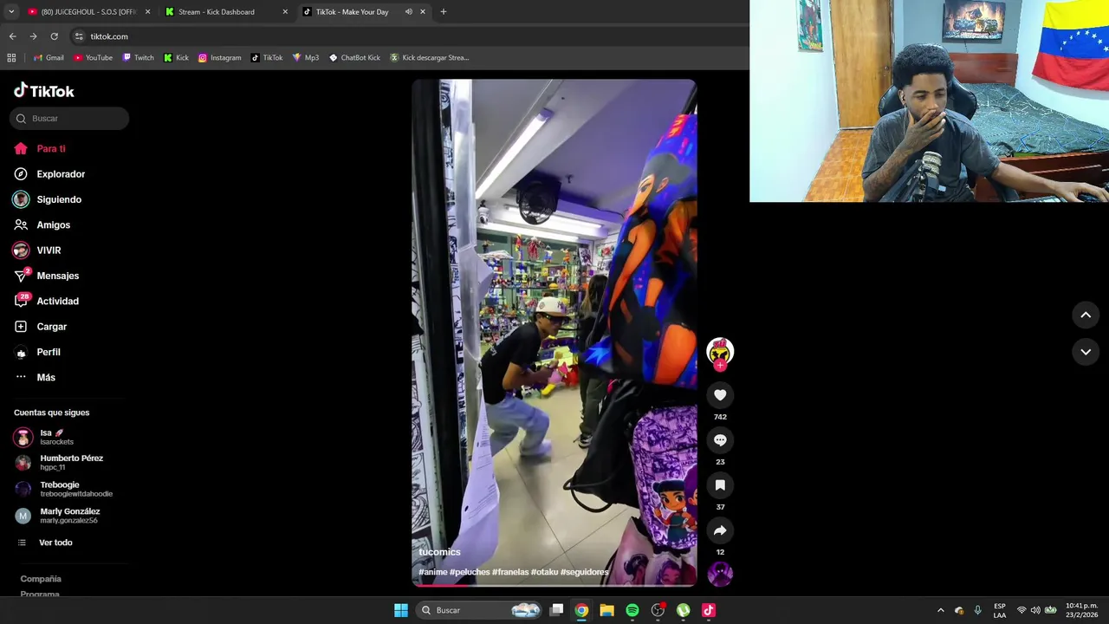Image resolution: width=1109 pixels, height=624 pixels.
Task: Open volume control in system tray
Action: (1035, 610)
